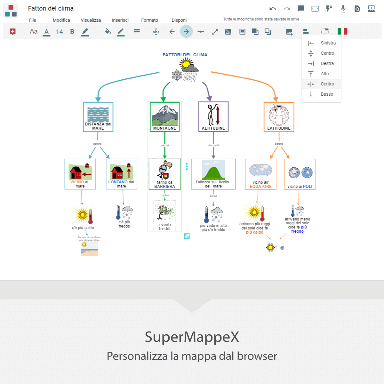Align selection to Basso

321,94
